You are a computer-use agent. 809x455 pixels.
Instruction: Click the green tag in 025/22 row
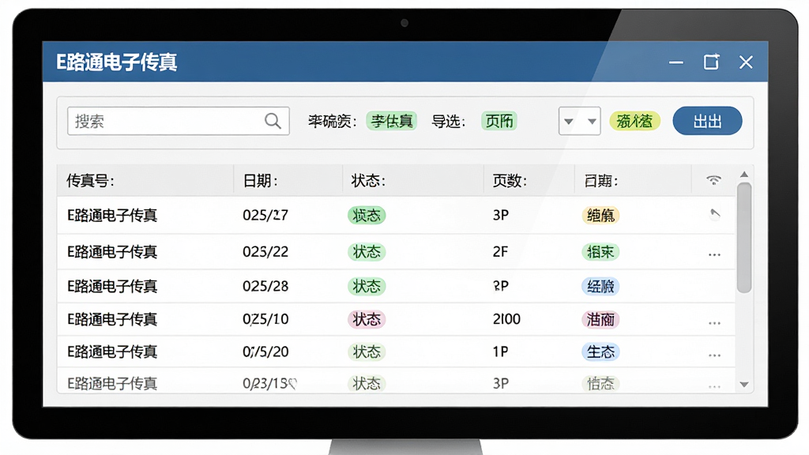click(x=600, y=252)
